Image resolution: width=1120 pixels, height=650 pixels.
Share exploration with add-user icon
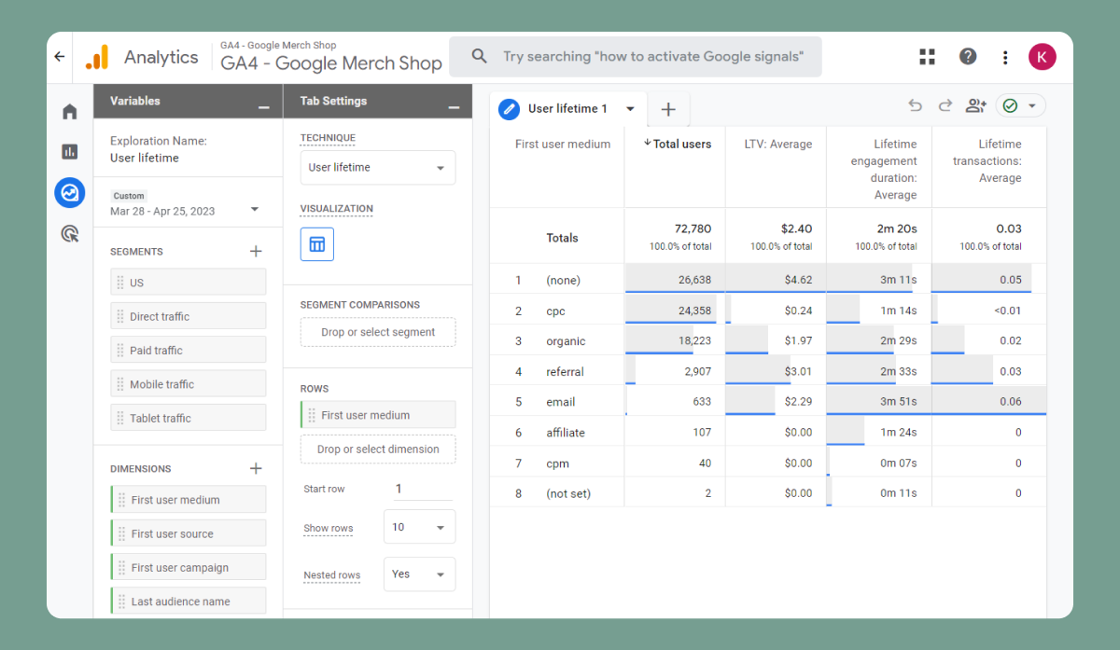(x=976, y=105)
